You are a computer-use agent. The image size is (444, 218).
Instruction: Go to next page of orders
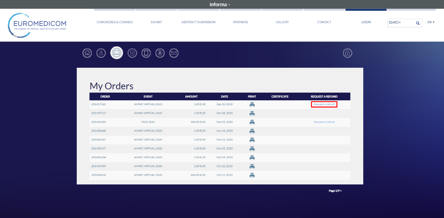[335, 191]
